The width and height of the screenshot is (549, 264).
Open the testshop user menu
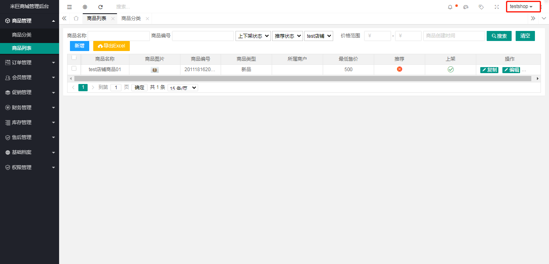tap(521, 7)
